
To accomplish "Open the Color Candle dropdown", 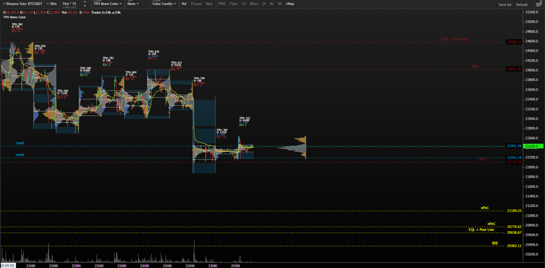I will pyautogui.click(x=164, y=4).
